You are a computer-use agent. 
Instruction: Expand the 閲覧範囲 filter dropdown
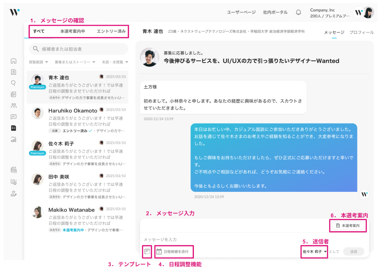pos(39,62)
